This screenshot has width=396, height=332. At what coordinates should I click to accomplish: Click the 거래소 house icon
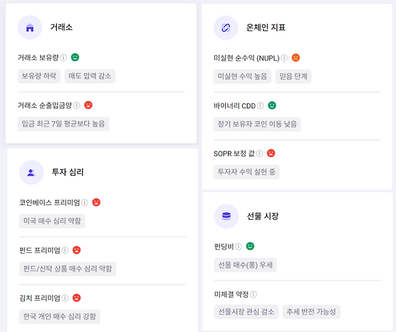pyautogui.click(x=30, y=28)
